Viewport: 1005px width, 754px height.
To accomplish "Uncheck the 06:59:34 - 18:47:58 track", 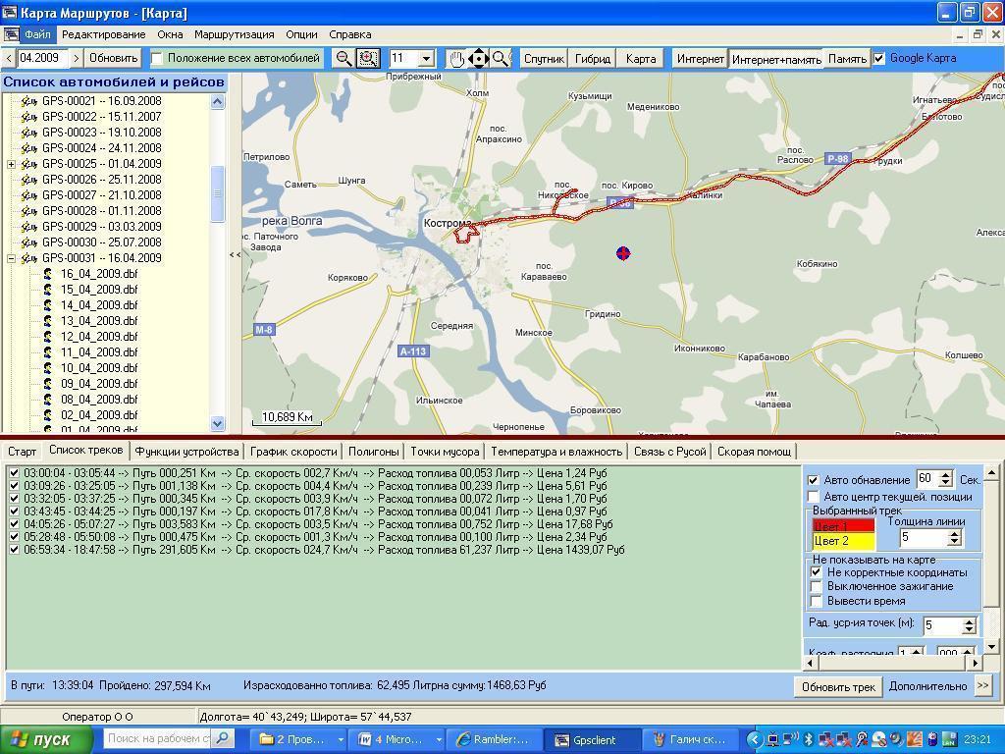I will click(14, 550).
